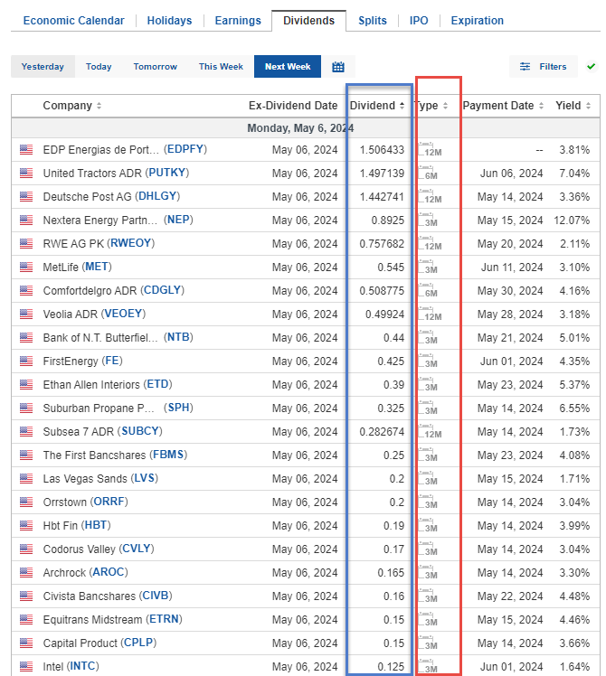Open the PUTKY ticker link
The image size is (606, 676).
[167, 173]
